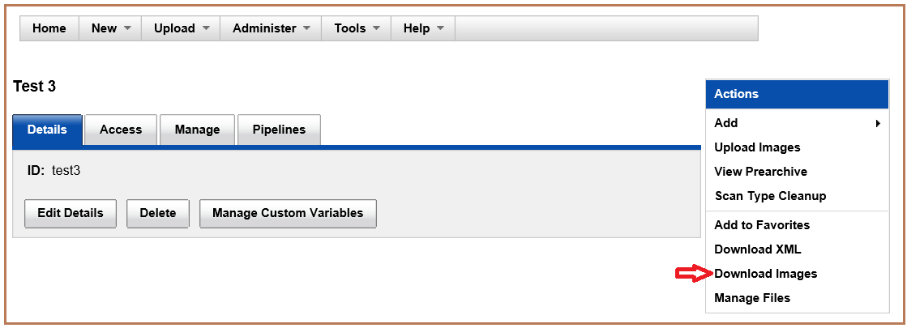Image resolution: width=907 pixels, height=328 pixels.
Task: Expand the Help dropdown menu
Action: pos(423,28)
